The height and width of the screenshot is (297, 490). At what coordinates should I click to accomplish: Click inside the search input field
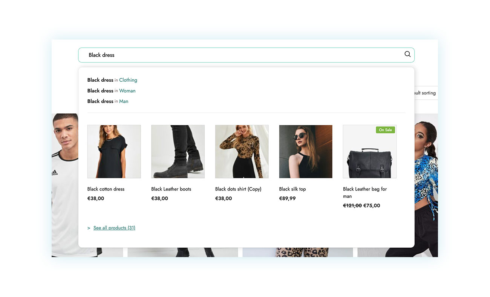point(226,54)
